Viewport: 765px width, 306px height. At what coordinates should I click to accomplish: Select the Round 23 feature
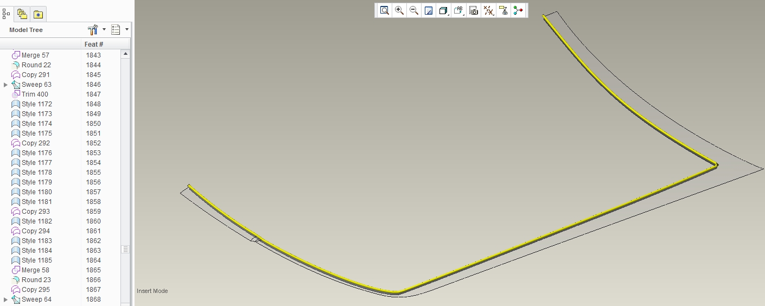tap(31, 280)
